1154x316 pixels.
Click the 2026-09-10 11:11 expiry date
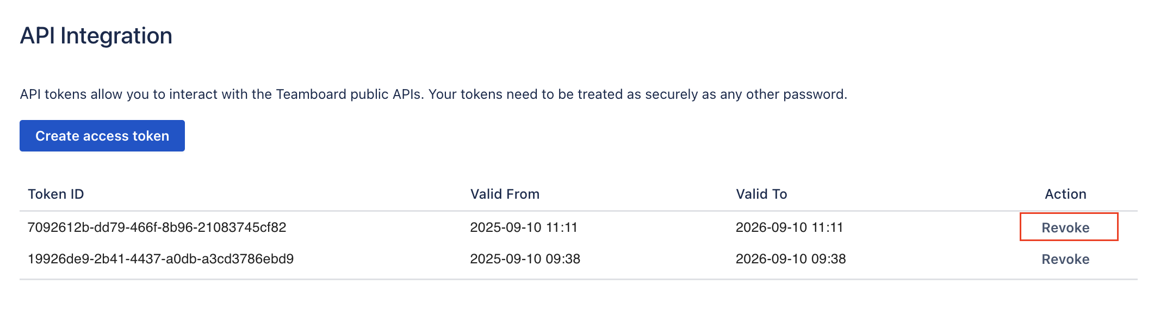click(789, 227)
